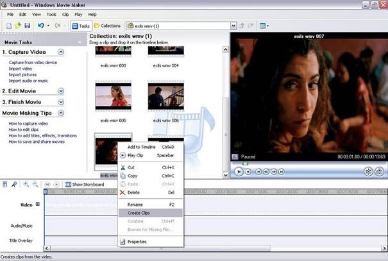This screenshot has height=261, width=388.
Task: Choose Delete in the context menu
Action: click(151, 192)
